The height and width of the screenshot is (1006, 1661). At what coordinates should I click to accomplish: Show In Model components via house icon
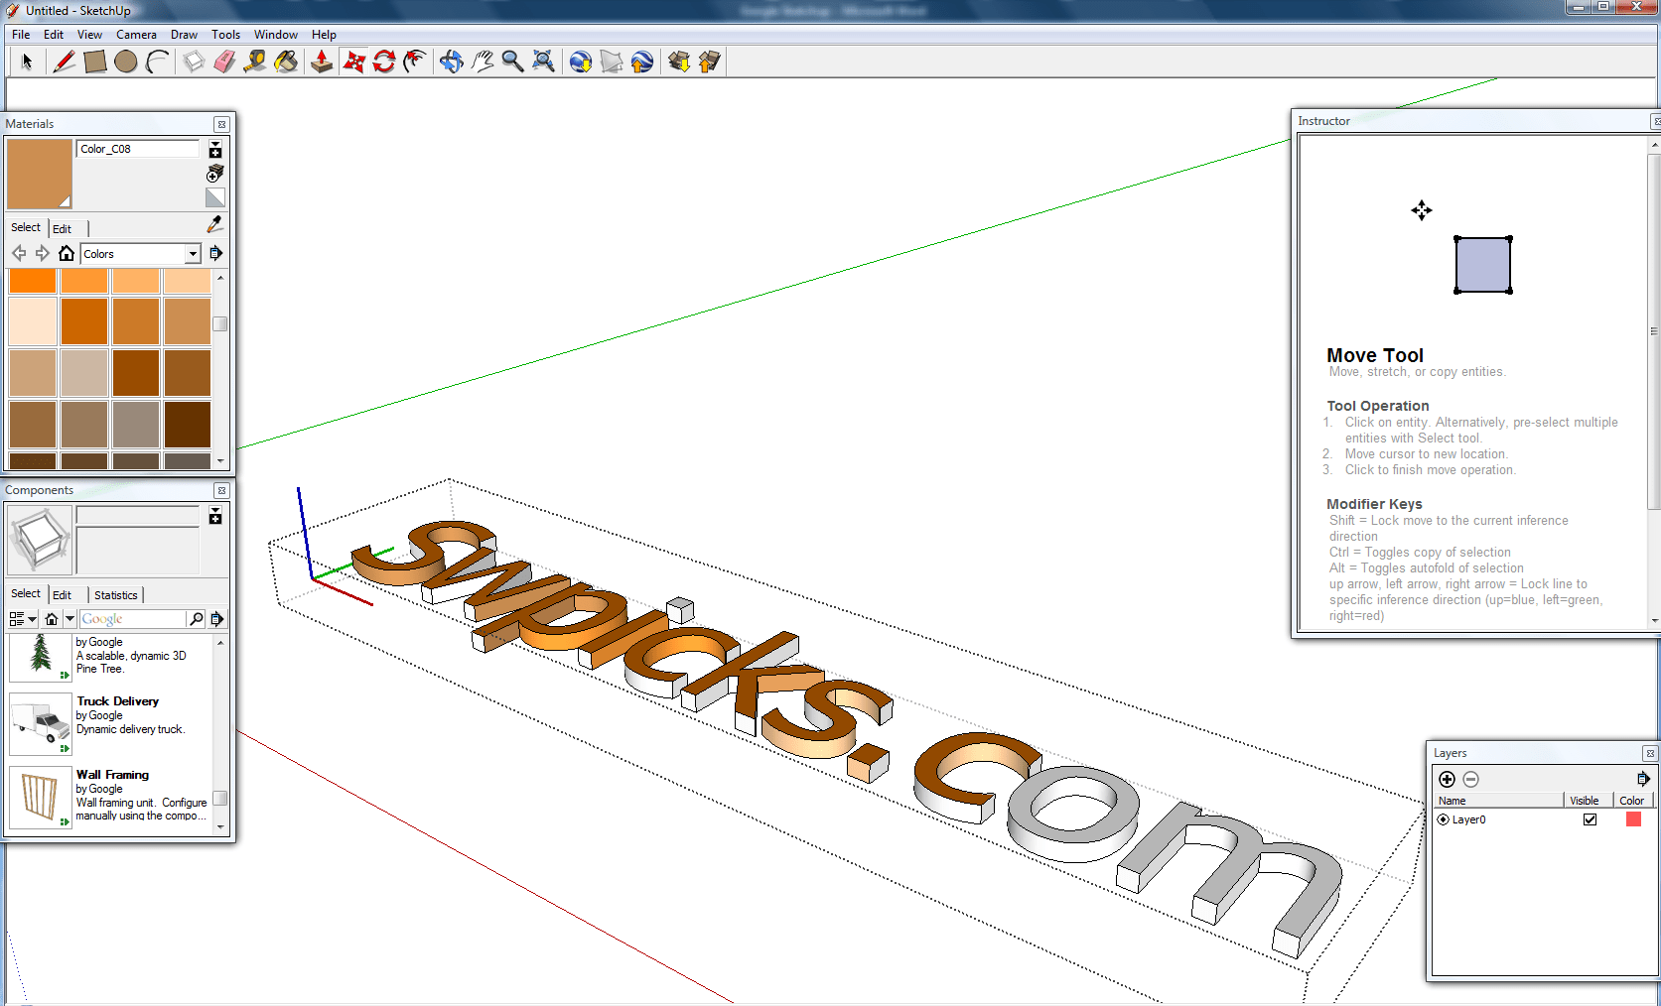pos(52,619)
